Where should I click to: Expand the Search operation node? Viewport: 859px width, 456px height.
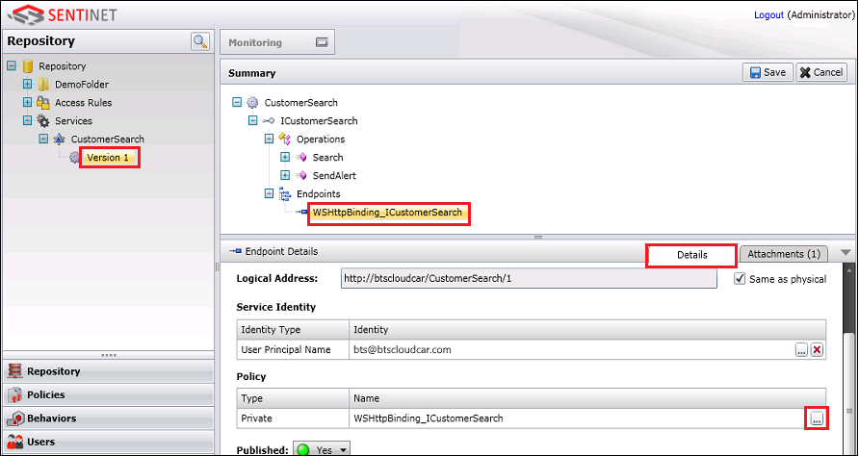(284, 158)
